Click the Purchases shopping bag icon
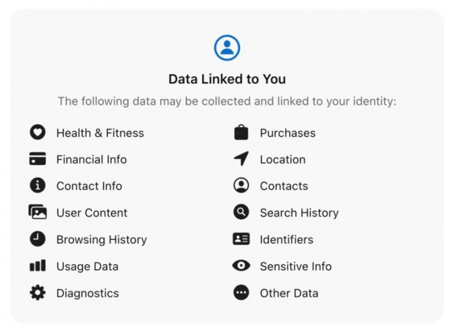Viewport: 451px width, 327px height. pyautogui.click(x=241, y=133)
